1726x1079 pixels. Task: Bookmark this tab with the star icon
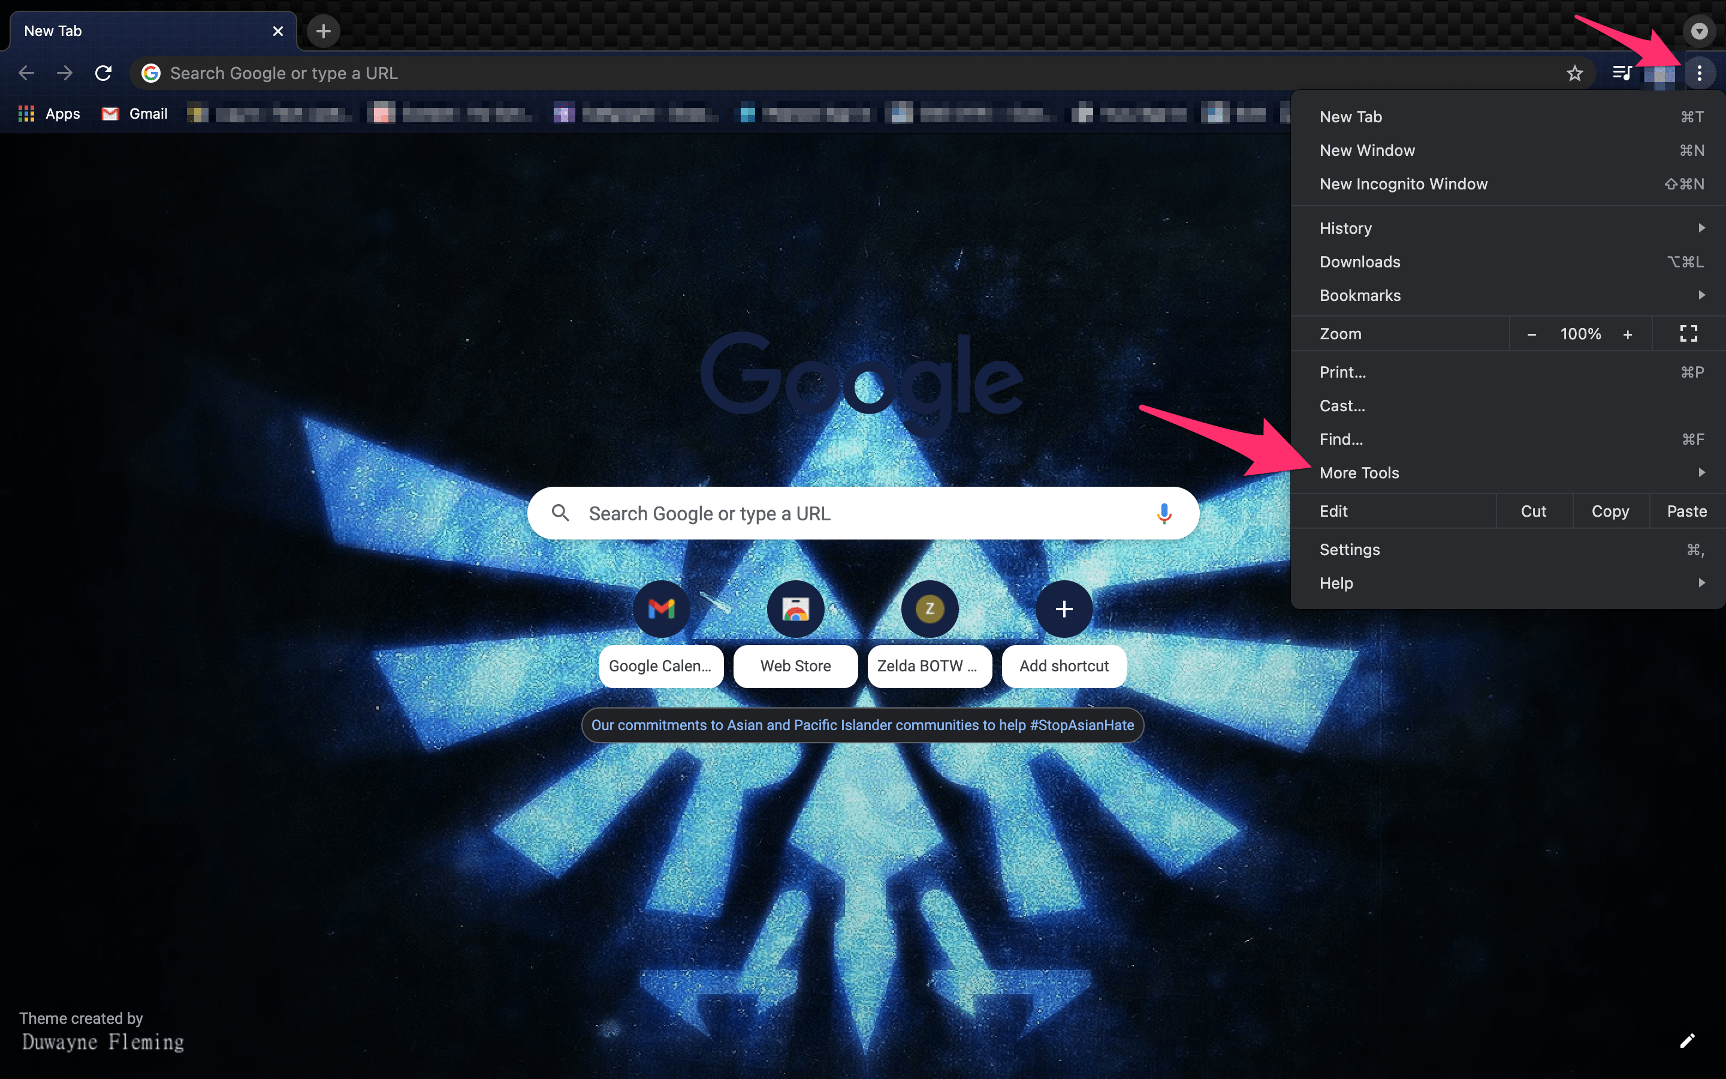[1574, 73]
